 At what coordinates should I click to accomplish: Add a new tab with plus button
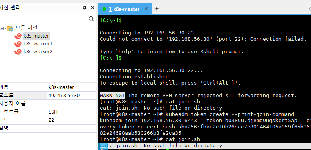(x=157, y=9)
